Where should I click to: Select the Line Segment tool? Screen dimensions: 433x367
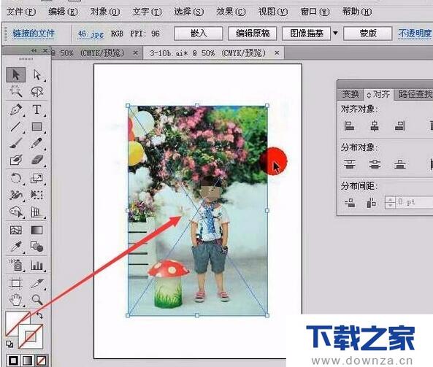(x=16, y=127)
